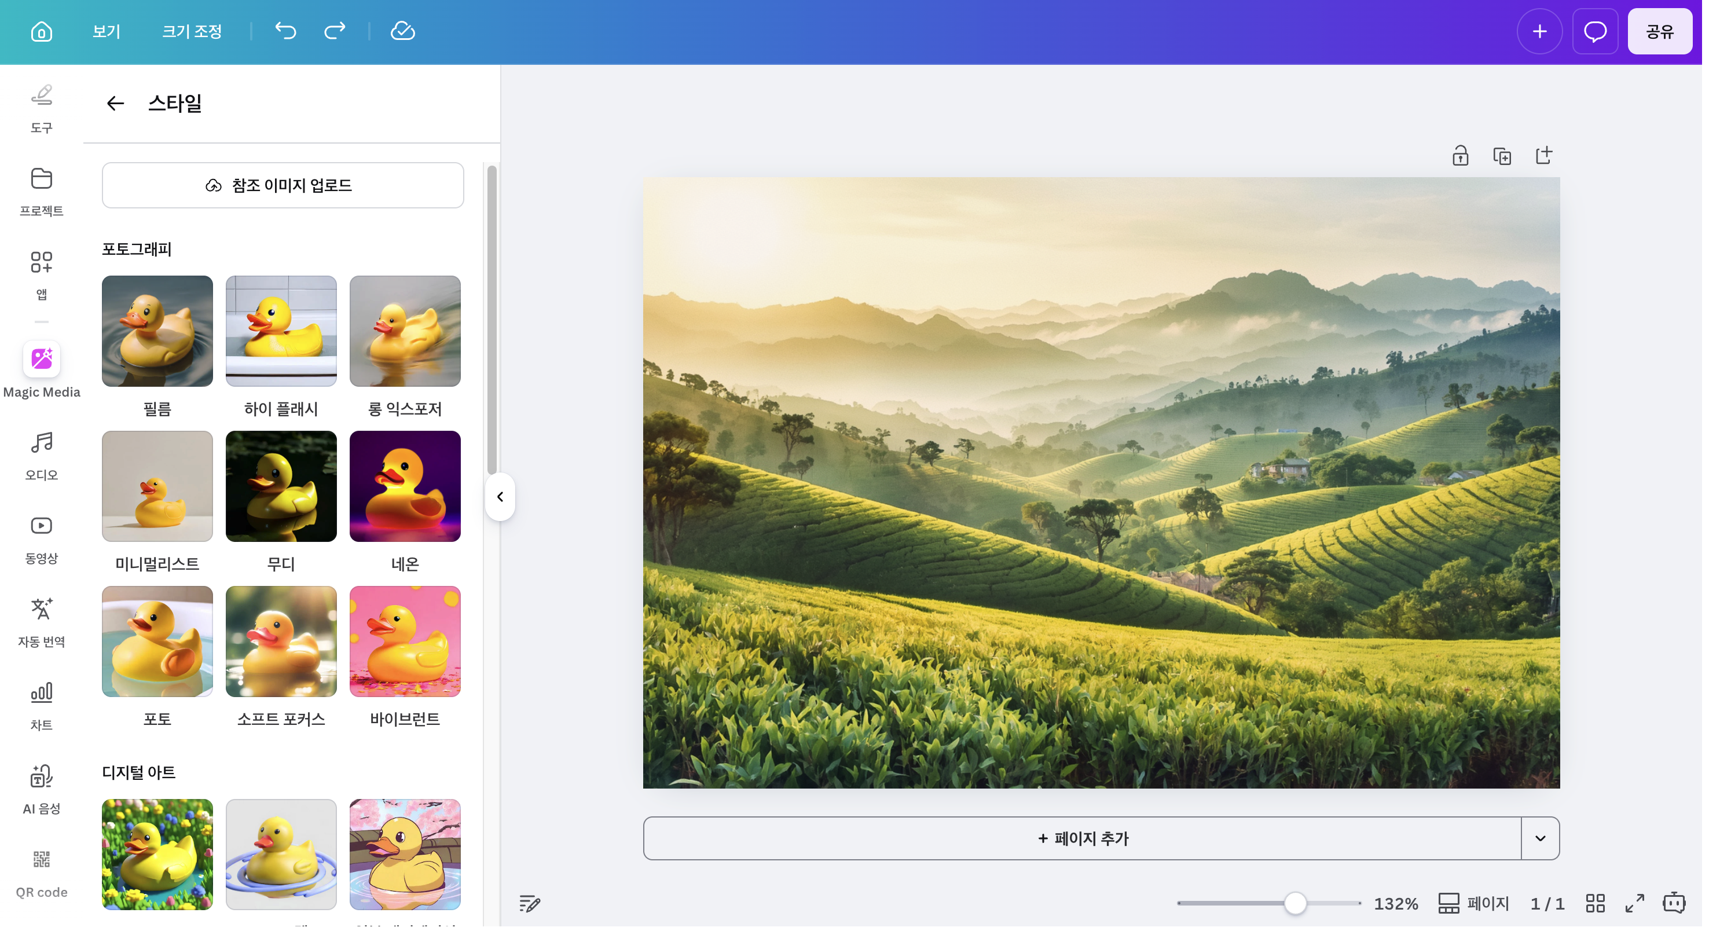
Task: Click the 참조 이미지 업로드 button
Action: click(x=283, y=185)
